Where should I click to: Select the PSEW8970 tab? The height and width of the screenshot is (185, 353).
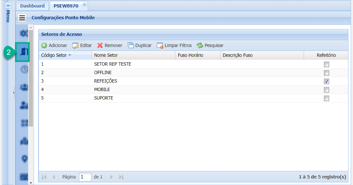click(x=66, y=6)
